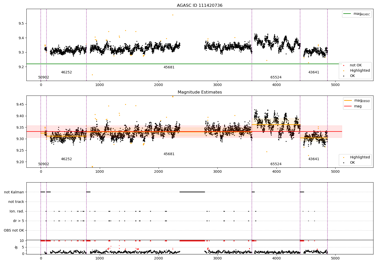Click the 'Ion. rad.' row label
Screen dimensions: 377x264
17,211
